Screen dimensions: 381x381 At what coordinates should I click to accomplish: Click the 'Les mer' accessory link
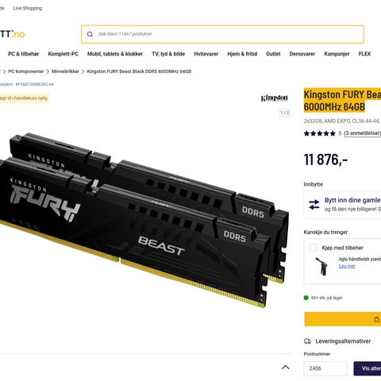pos(347,266)
